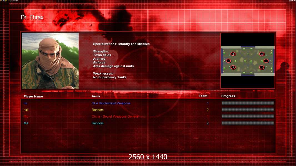This screenshot has width=296, height=166.
Task: Click the Toxin fields strength
Action: tap(102, 55)
